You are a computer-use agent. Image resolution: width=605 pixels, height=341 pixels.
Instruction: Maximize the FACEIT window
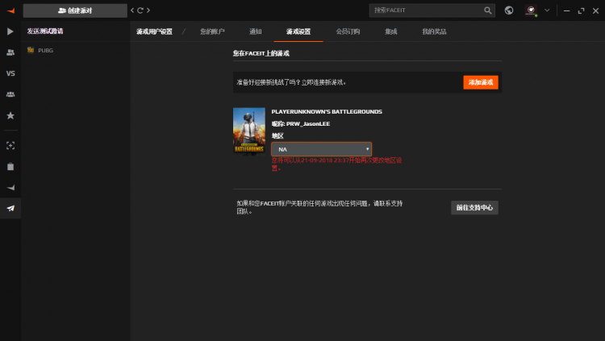[581, 10]
